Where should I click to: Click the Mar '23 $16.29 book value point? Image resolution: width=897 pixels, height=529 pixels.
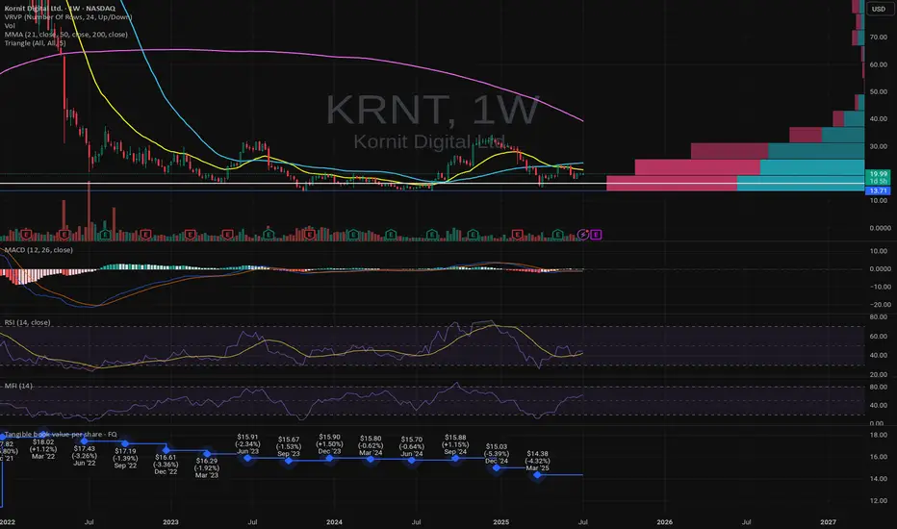pyautogui.click(x=207, y=454)
